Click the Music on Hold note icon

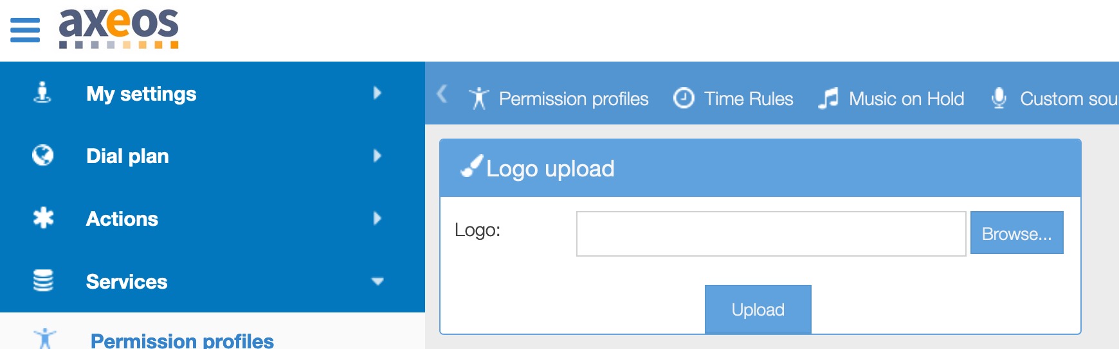[828, 98]
